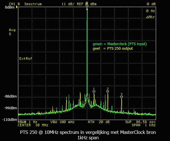Click the 'SWP 86.56 sec' readout
This screenshot has width=170, height=141.
pos(140,122)
